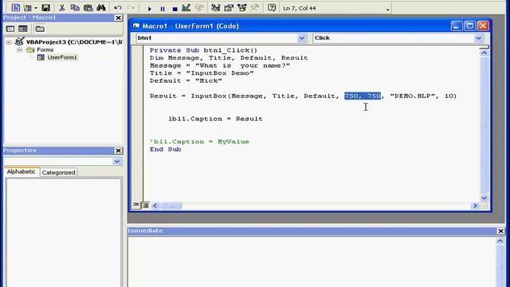Click the code window scroll up arrow

[x=484, y=53]
